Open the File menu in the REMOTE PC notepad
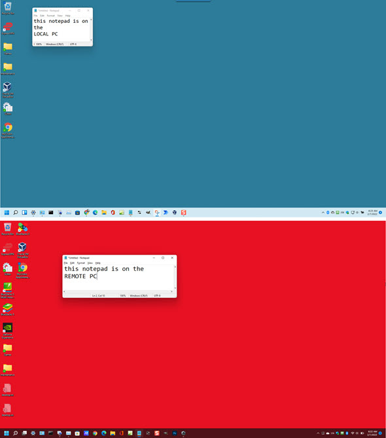This screenshot has height=438, width=386. (65, 263)
